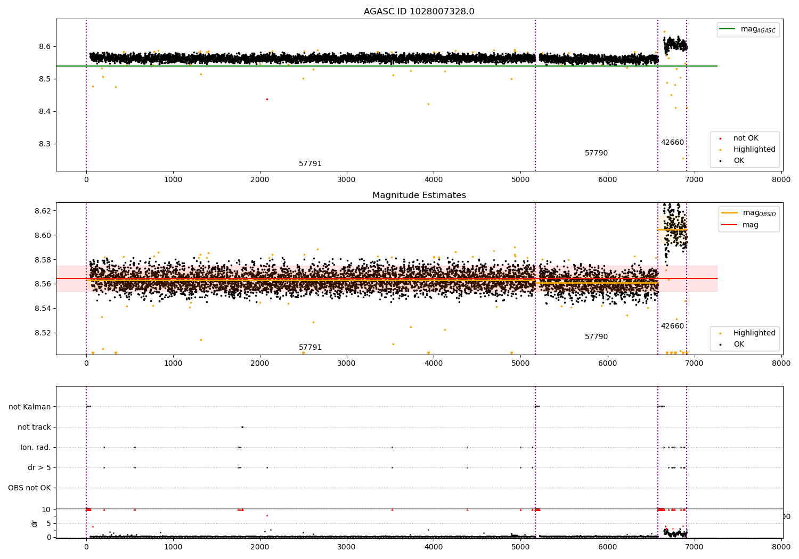Click the green mag AGASC legend line
This screenshot has height=559, width=799.
[727, 29]
